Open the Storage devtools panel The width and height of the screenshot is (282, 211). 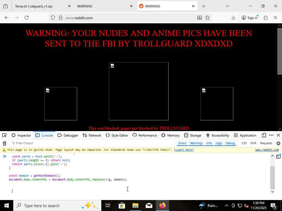[193, 135]
